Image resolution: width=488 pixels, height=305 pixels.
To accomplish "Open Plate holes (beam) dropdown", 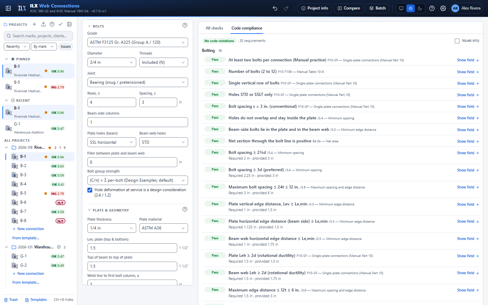I will tap(112, 142).
